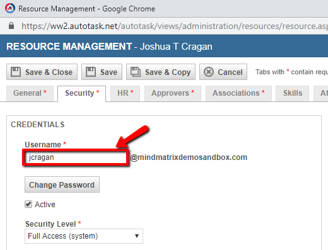Open the HR tab
The width and height of the screenshot is (328, 250).
click(125, 93)
